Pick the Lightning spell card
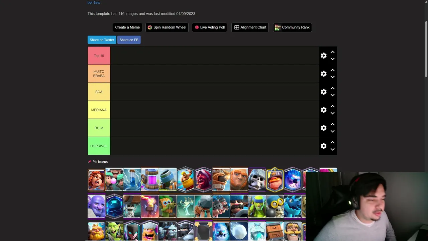The width and height of the screenshot is (428, 241). pos(132,180)
